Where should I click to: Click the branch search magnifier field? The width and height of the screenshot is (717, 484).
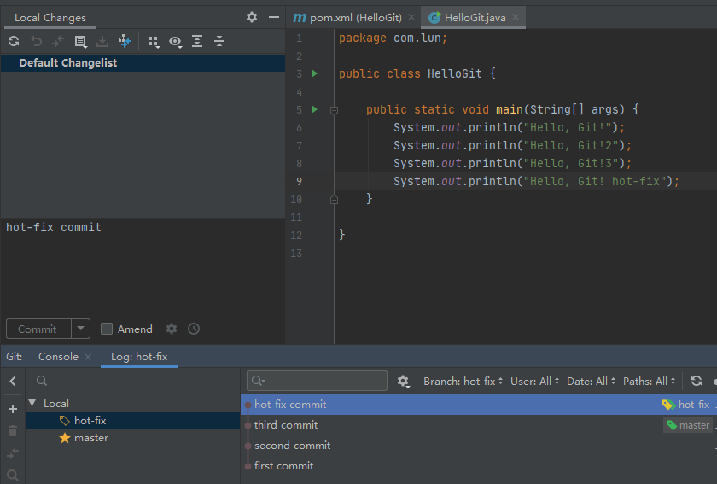(x=42, y=381)
